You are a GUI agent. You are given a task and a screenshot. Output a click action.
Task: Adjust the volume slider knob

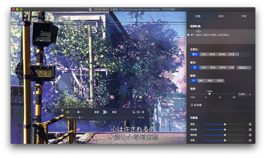point(78,112)
